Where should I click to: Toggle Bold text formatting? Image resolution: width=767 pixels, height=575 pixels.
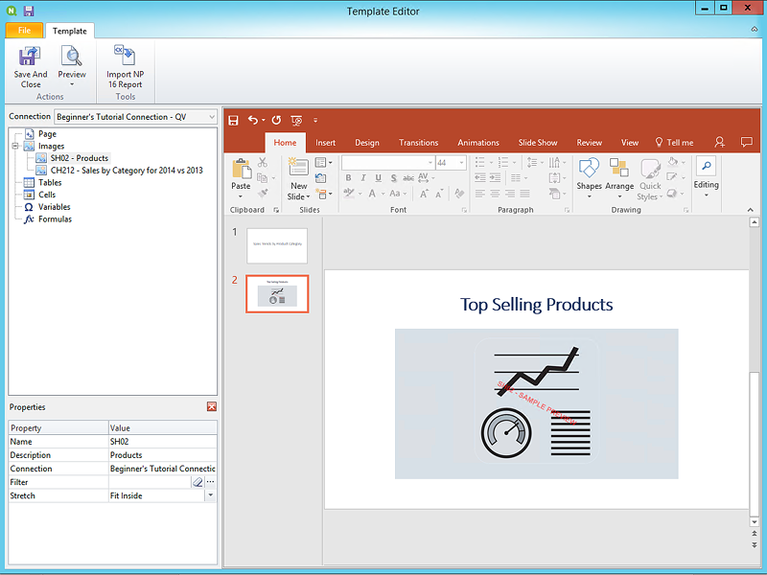click(x=349, y=178)
